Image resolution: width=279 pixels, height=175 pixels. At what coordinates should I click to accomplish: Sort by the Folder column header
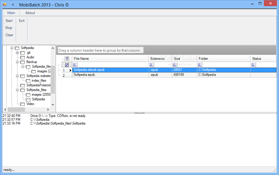pyautogui.click(x=224, y=59)
